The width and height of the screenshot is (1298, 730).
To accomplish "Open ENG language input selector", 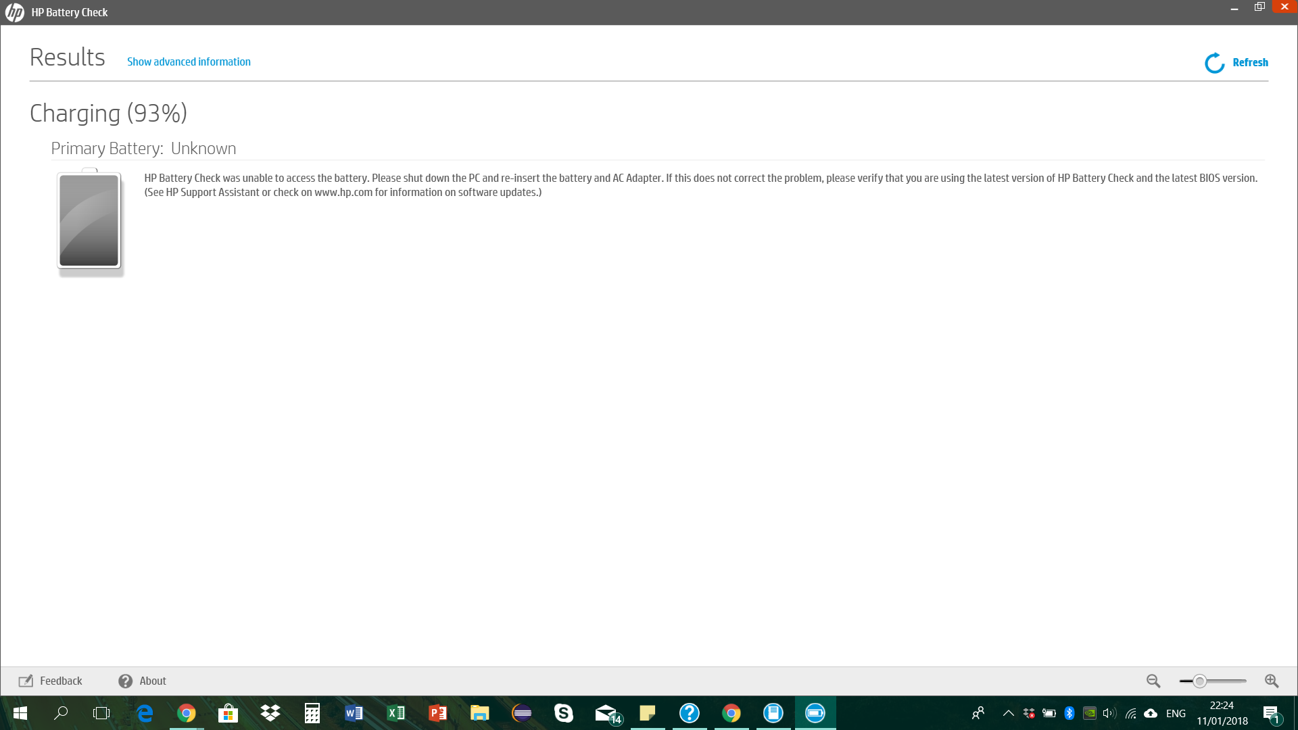I will [1176, 713].
